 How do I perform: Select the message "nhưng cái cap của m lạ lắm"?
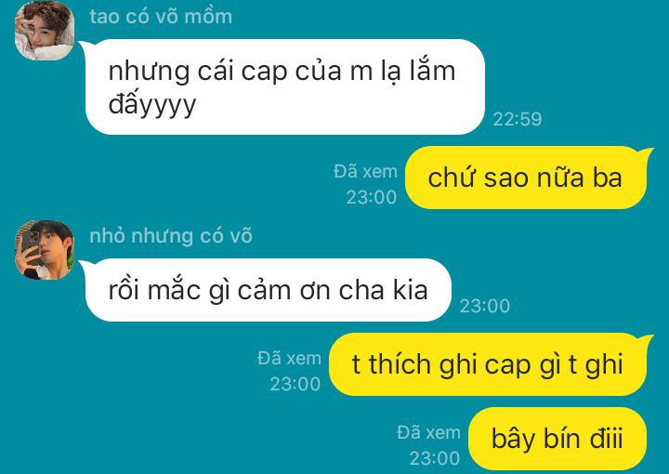click(x=284, y=87)
